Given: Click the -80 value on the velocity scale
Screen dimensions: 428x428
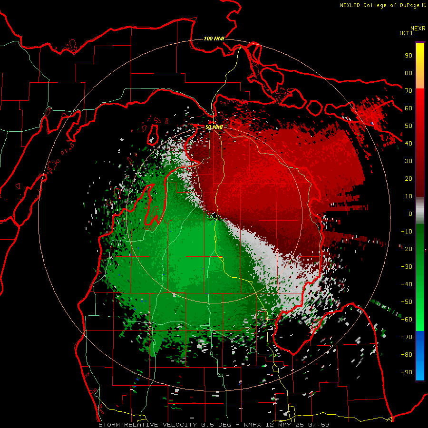Looking at the screenshot, I should click(407, 355).
